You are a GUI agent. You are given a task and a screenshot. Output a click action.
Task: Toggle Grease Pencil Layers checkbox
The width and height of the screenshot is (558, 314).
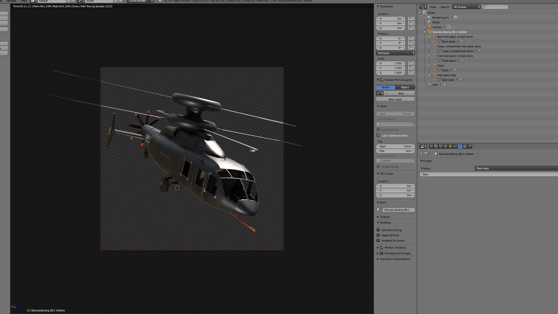[382, 80]
